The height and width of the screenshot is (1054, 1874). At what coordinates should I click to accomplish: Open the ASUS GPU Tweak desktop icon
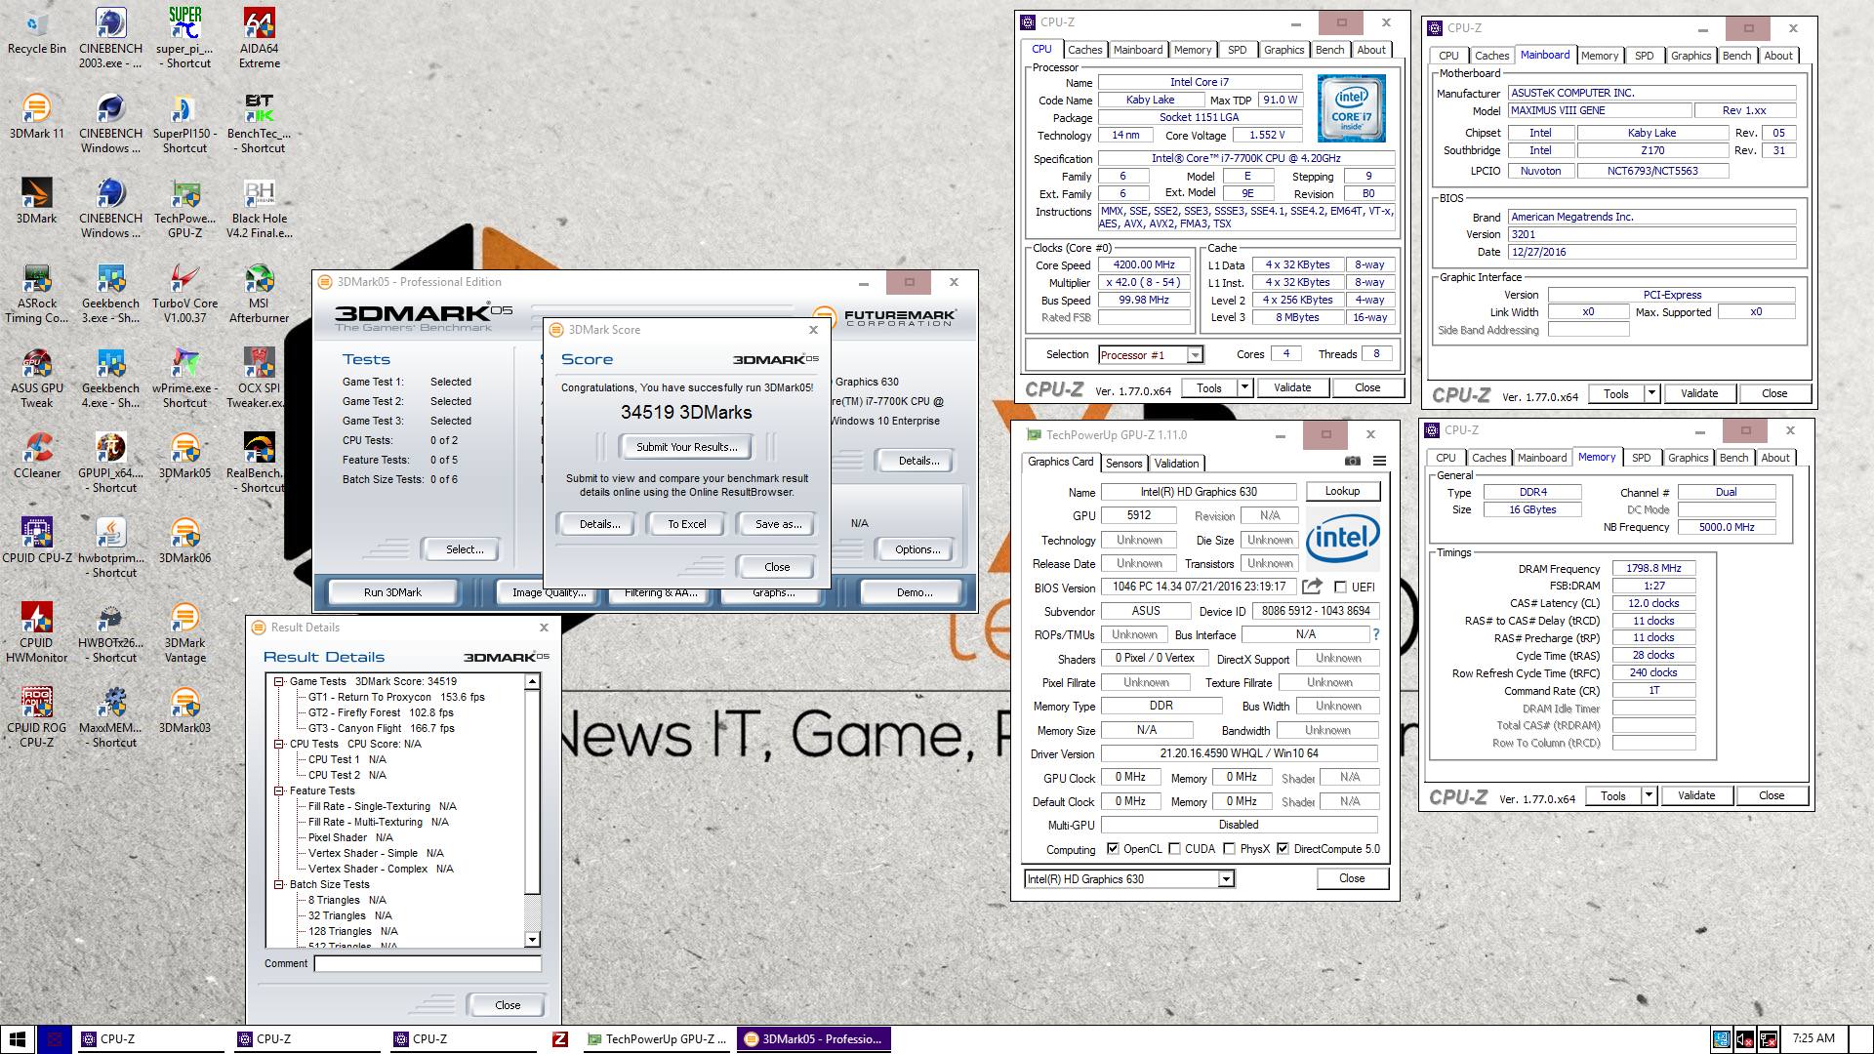(x=37, y=377)
